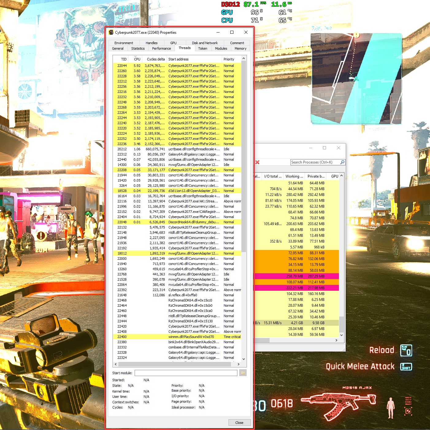The height and width of the screenshot is (430, 430).
Task: Click the thread list scroll-up arrow
Action: point(244,59)
